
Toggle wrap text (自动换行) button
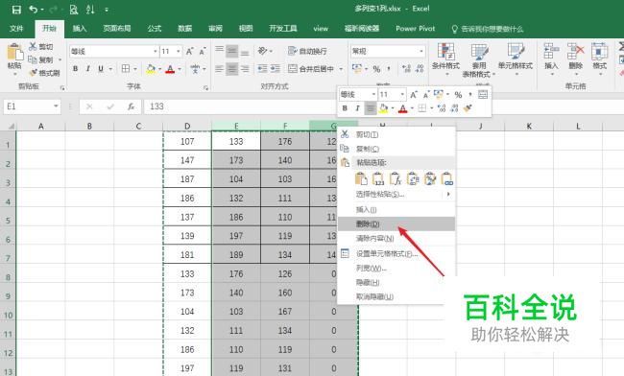click(x=307, y=51)
